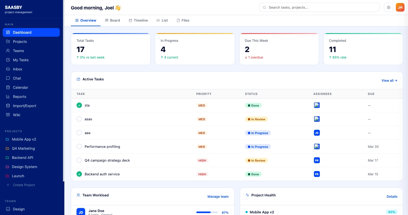Click the Manage team link
The width and height of the screenshot is (408, 215).
pos(218,197)
